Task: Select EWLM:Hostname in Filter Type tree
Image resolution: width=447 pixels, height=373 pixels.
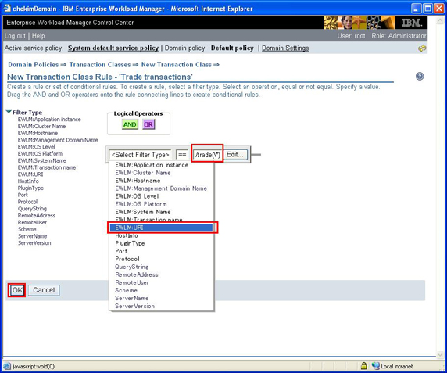Action: point(38,133)
